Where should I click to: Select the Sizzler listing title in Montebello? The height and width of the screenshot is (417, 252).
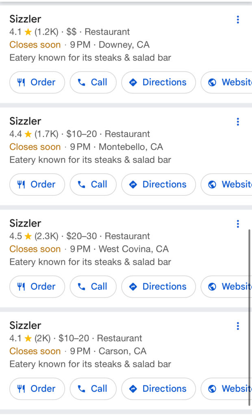tap(25, 121)
